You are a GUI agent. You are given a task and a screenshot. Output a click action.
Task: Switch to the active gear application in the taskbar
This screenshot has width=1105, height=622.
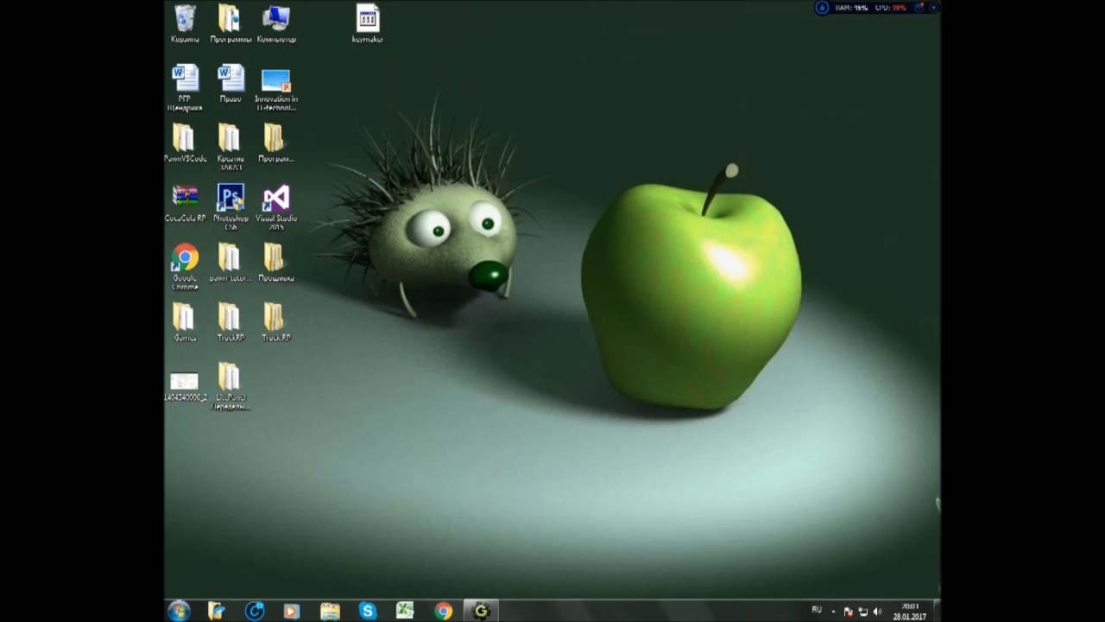pos(481,611)
